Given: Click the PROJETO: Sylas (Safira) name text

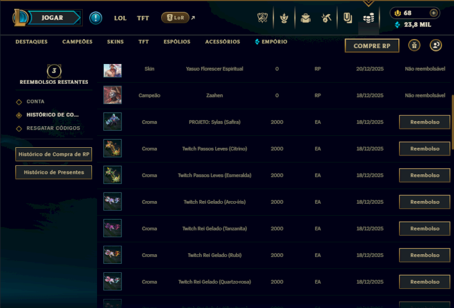Looking at the screenshot, I should click(215, 122).
